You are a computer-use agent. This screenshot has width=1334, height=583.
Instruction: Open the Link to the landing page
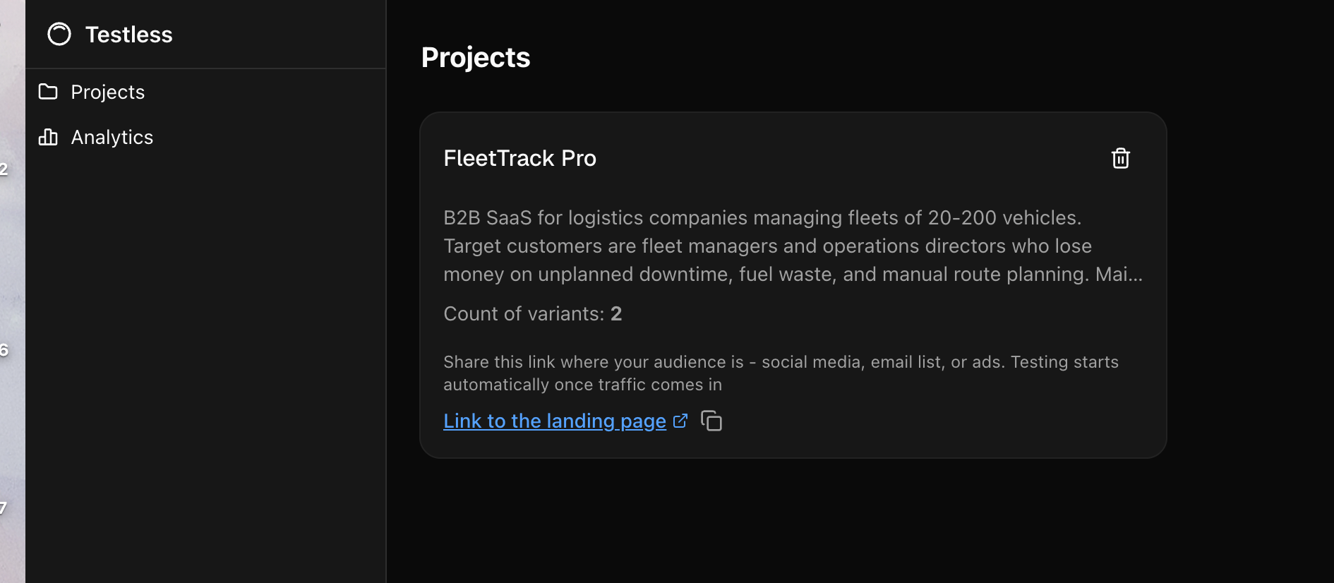coord(555,421)
